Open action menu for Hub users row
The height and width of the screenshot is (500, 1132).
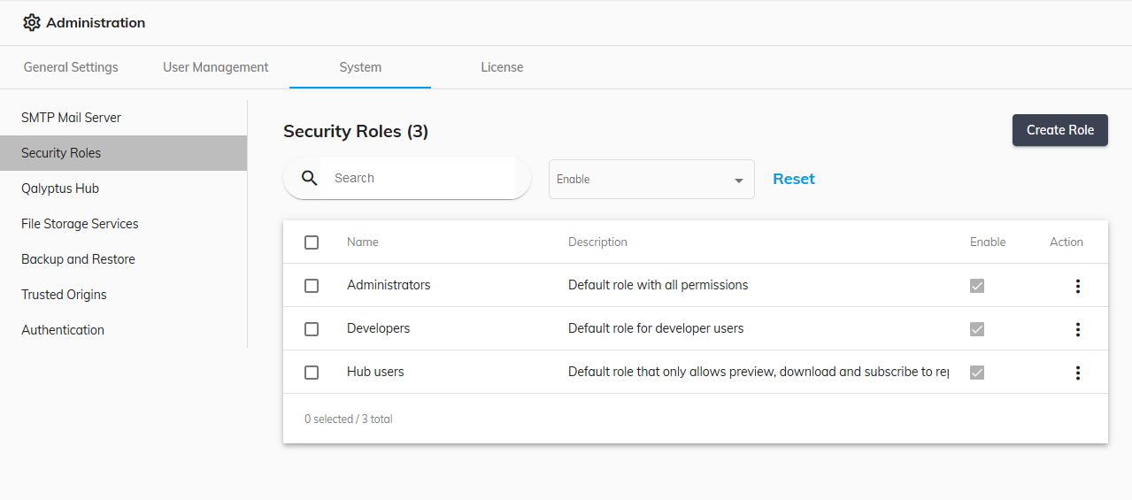click(1077, 373)
